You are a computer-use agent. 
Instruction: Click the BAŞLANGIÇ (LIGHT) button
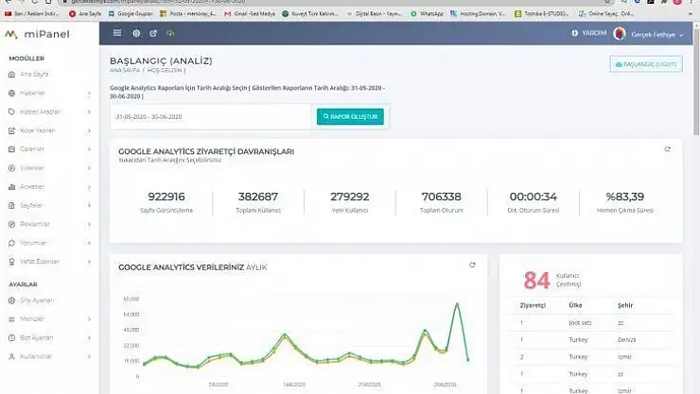click(x=646, y=64)
